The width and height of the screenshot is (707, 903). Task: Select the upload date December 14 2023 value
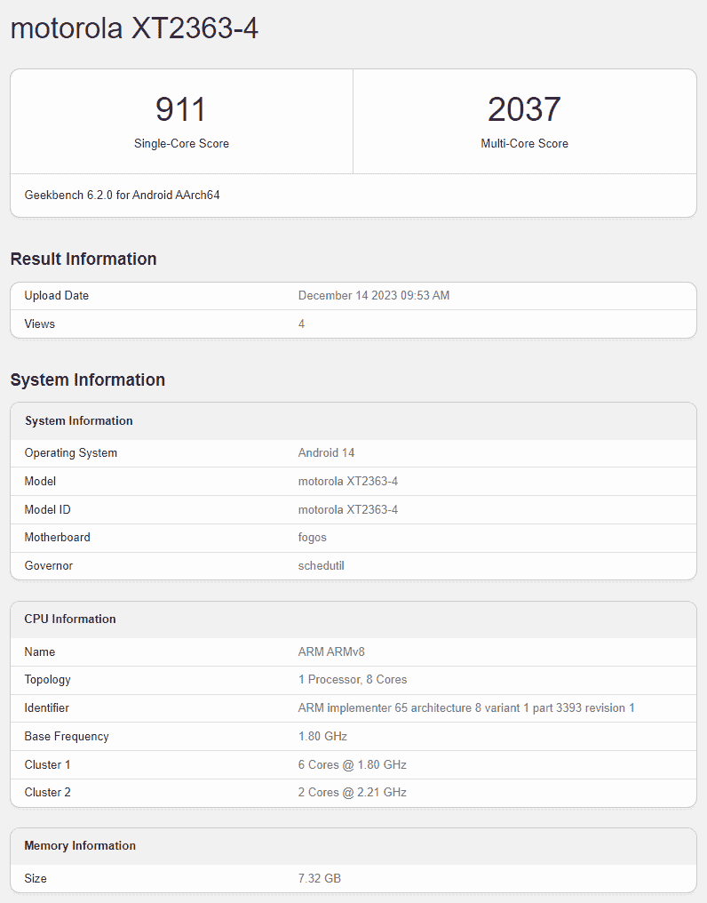[x=374, y=295]
